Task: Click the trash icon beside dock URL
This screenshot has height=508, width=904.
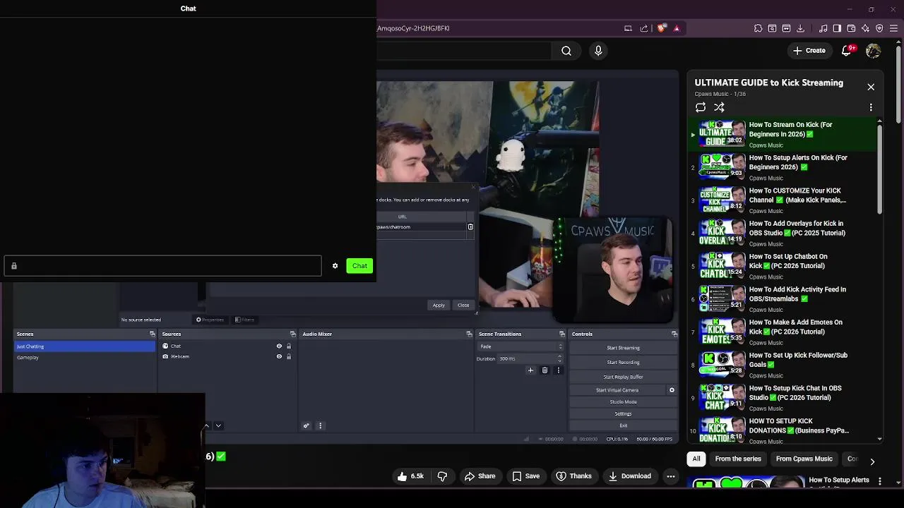Action: 470,226
